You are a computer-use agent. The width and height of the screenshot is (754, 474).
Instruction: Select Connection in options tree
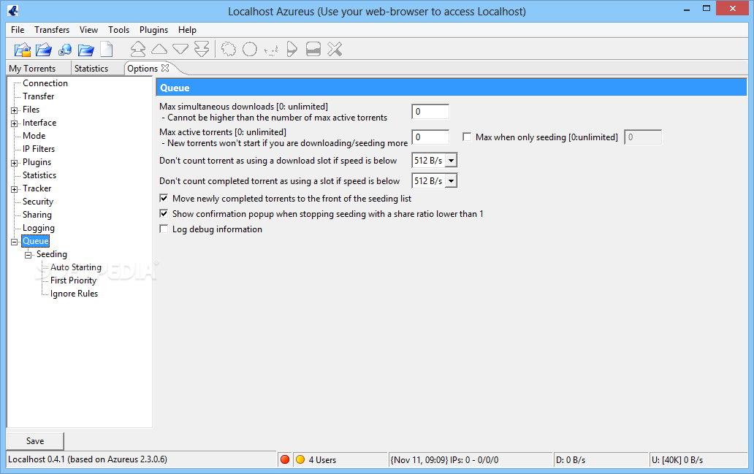(x=45, y=83)
